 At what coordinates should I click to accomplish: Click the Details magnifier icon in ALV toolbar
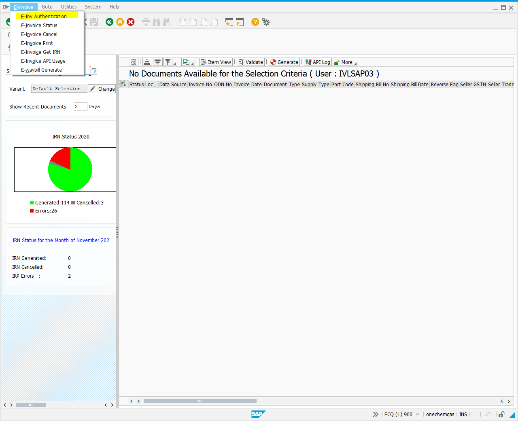(x=134, y=62)
